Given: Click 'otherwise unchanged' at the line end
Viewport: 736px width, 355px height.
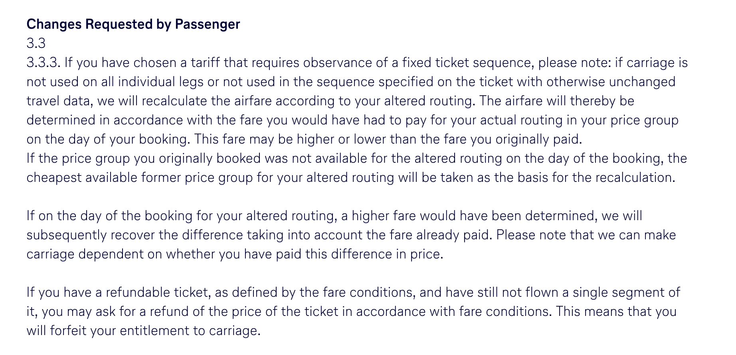Looking at the screenshot, I should point(611,82).
